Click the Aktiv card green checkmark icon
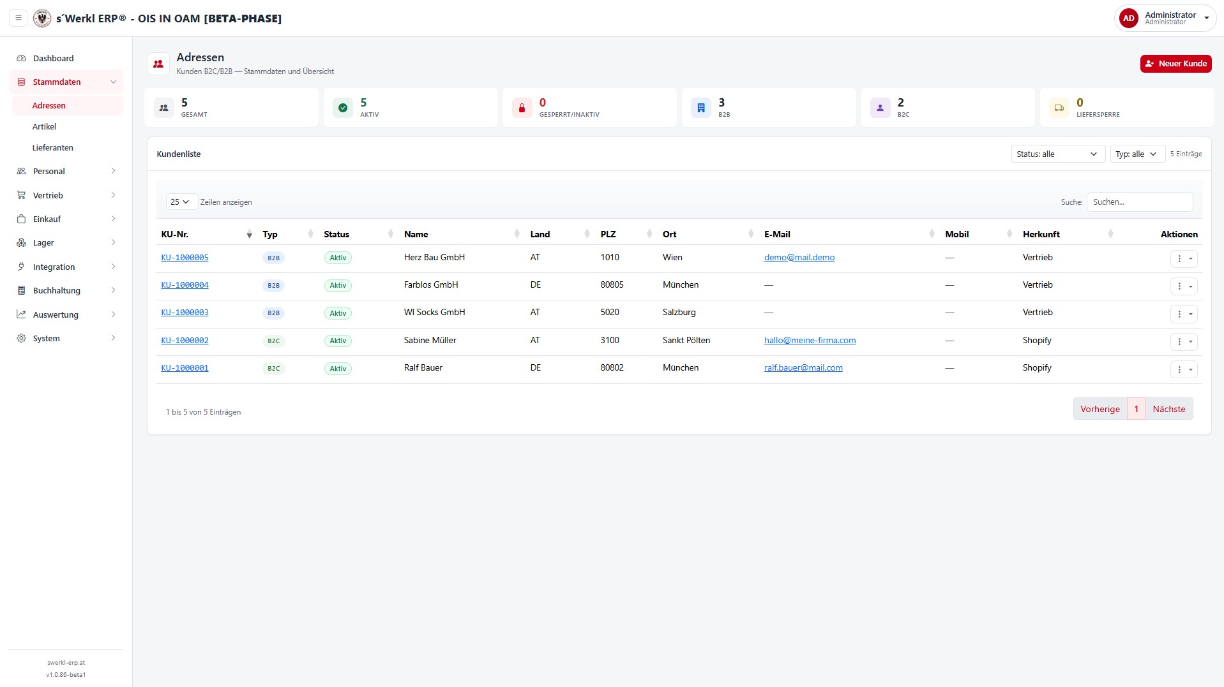Viewport: 1224px width, 687px height. click(343, 108)
